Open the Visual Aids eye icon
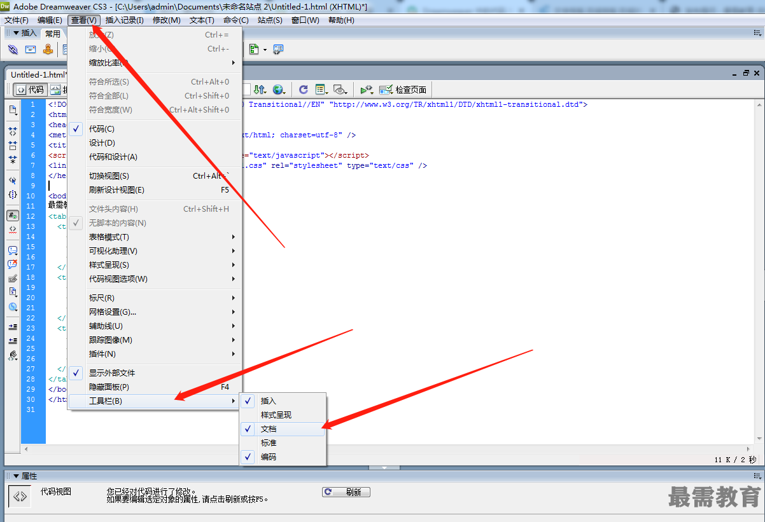This screenshot has width=765, height=522. click(340, 90)
